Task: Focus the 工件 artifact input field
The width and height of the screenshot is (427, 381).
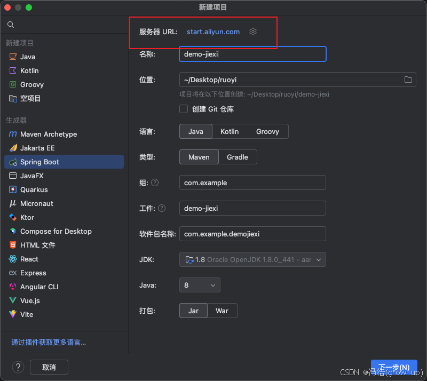Action: pyautogui.click(x=252, y=208)
